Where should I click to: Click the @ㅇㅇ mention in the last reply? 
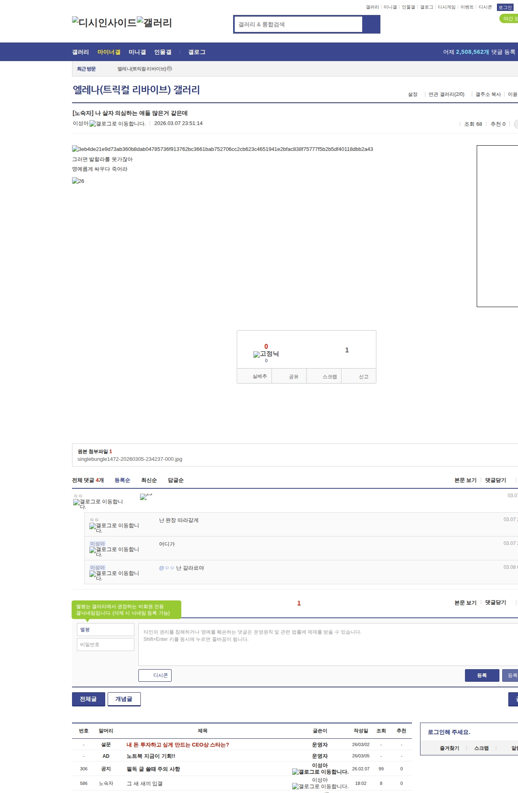coord(166,568)
